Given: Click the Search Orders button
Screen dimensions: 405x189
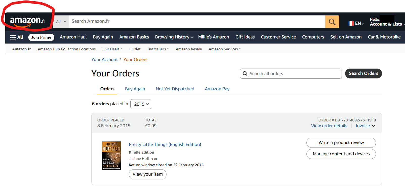Looking at the screenshot, I should click(x=363, y=73).
